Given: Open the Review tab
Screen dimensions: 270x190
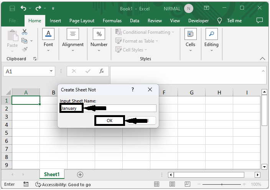Looking at the screenshot, I should pos(155,21).
